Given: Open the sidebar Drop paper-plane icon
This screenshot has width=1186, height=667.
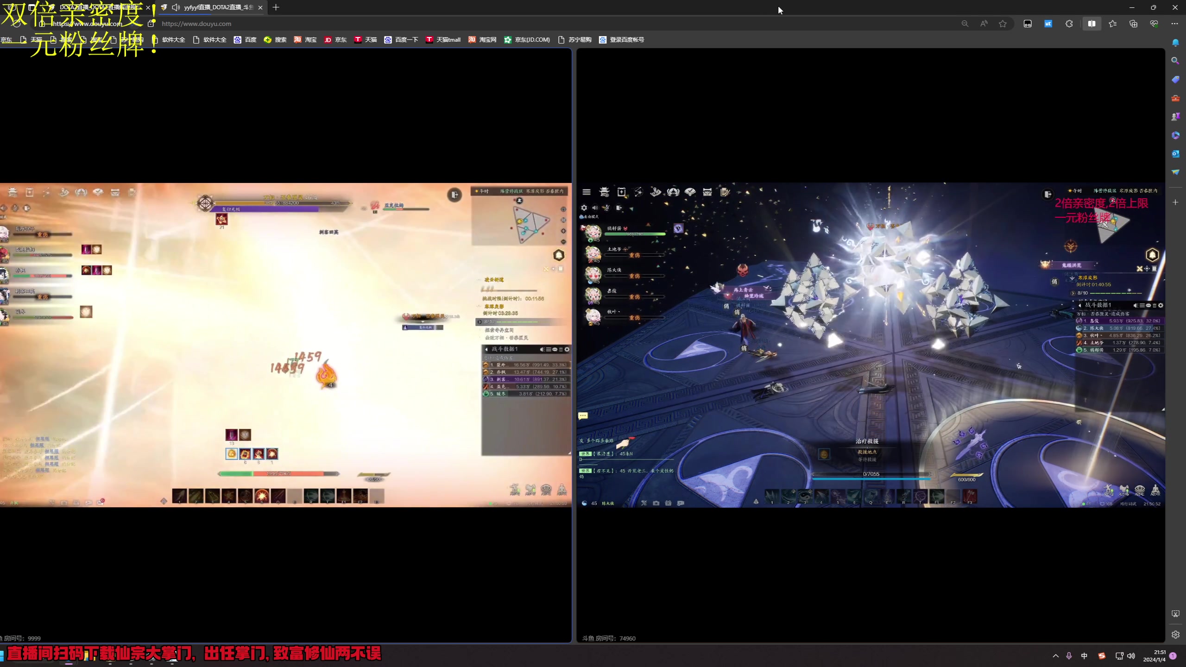Looking at the screenshot, I should pos(1175,172).
